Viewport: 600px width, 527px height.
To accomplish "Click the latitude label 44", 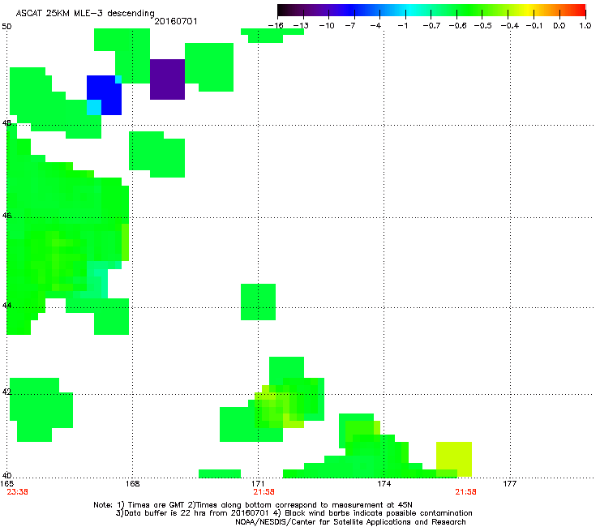I will point(6,306).
